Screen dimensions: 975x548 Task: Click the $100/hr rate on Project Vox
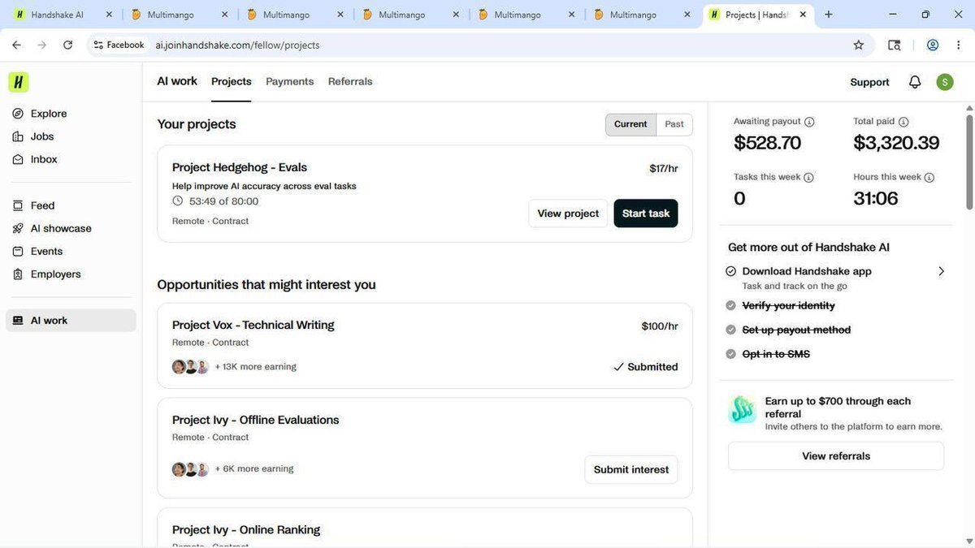point(660,326)
